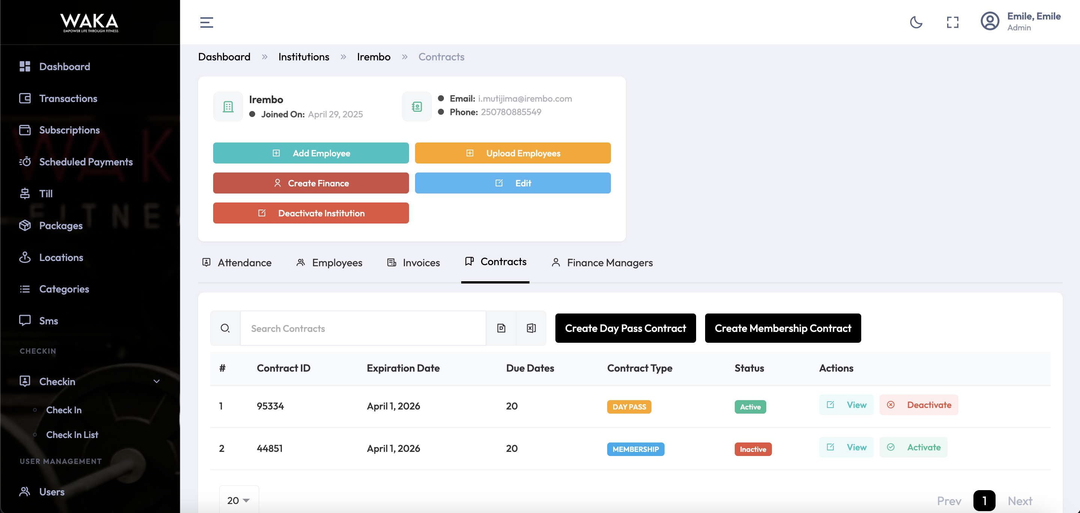Focus the Search Contracts input field
Image resolution: width=1080 pixels, height=513 pixels.
(x=363, y=328)
